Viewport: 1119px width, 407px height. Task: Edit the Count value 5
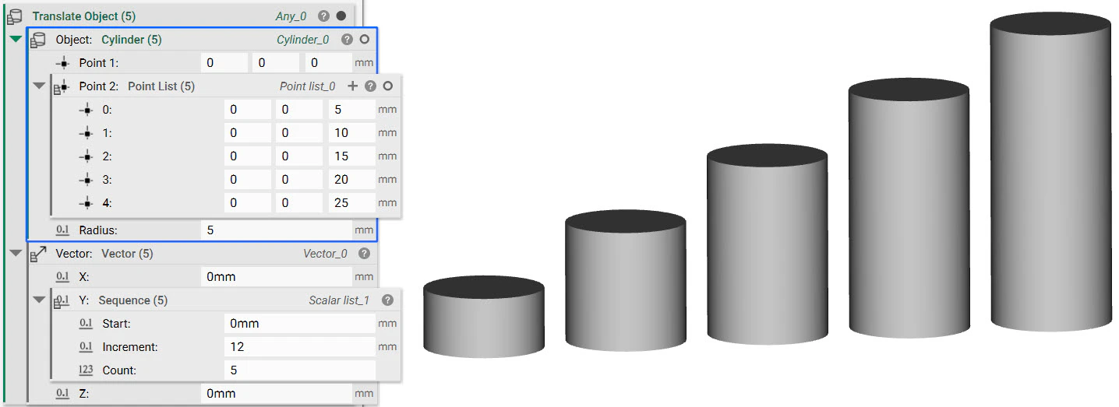point(300,370)
